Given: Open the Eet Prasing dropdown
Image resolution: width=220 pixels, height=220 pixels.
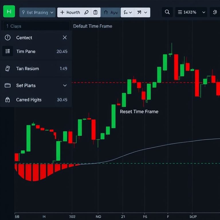Looking at the screenshot, I should 37,13.
